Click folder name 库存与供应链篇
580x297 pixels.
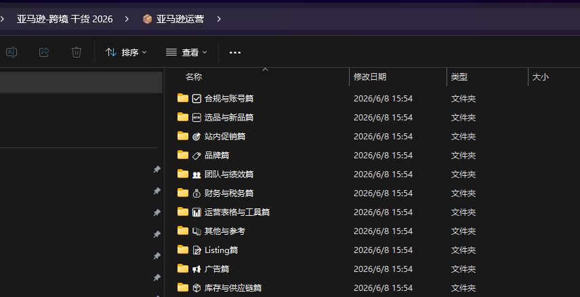point(232,288)
